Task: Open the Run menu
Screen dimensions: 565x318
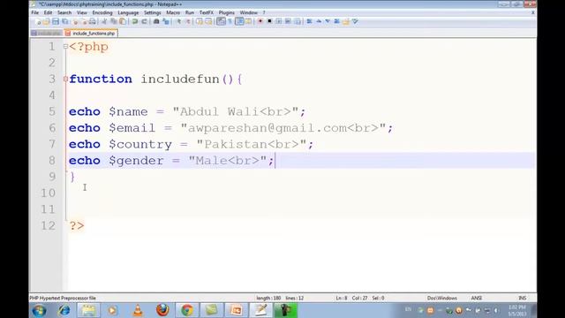Action: [190, 12]
